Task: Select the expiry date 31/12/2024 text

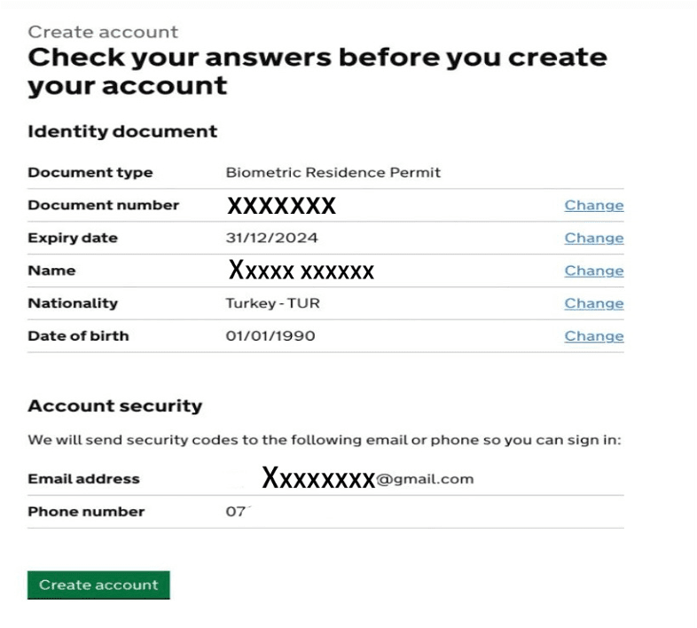Action: click(x=271, y=239)
